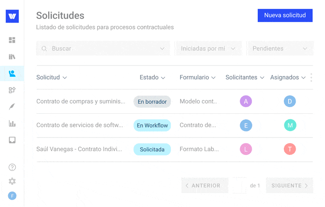
Task: Click the Modelo cont.. formulario cell
Action: 198,101
